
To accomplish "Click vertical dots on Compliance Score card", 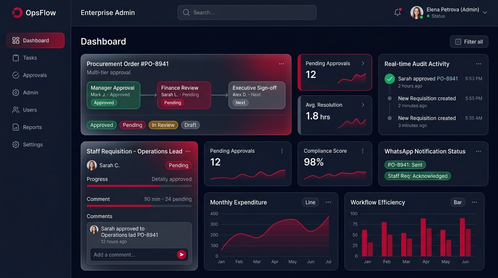I will (363, 151).
